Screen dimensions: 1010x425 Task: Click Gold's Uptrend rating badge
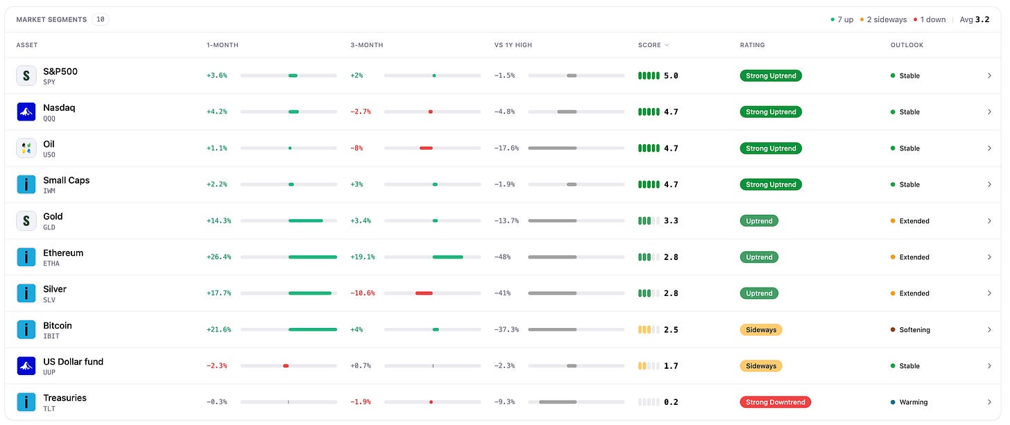(760, 220)
